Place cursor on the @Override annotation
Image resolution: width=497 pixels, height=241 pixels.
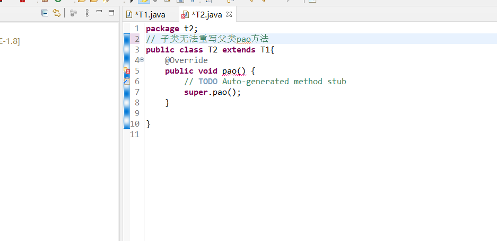pos(186,60)
